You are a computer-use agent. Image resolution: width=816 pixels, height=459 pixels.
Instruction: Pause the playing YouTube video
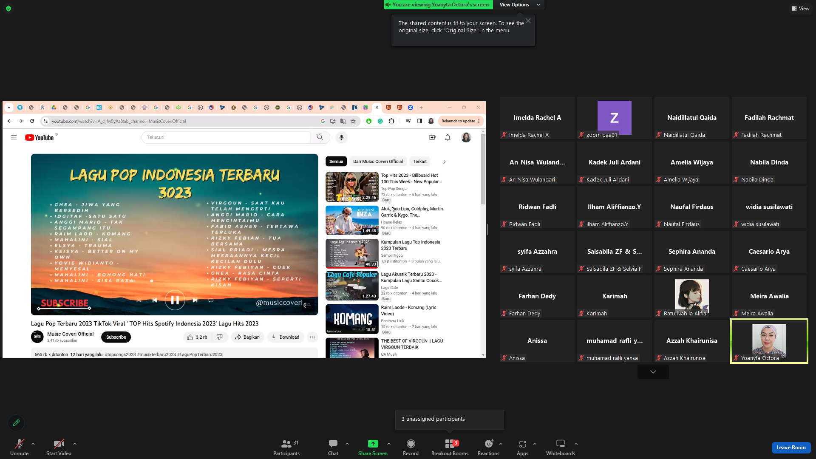pos(175,300)
